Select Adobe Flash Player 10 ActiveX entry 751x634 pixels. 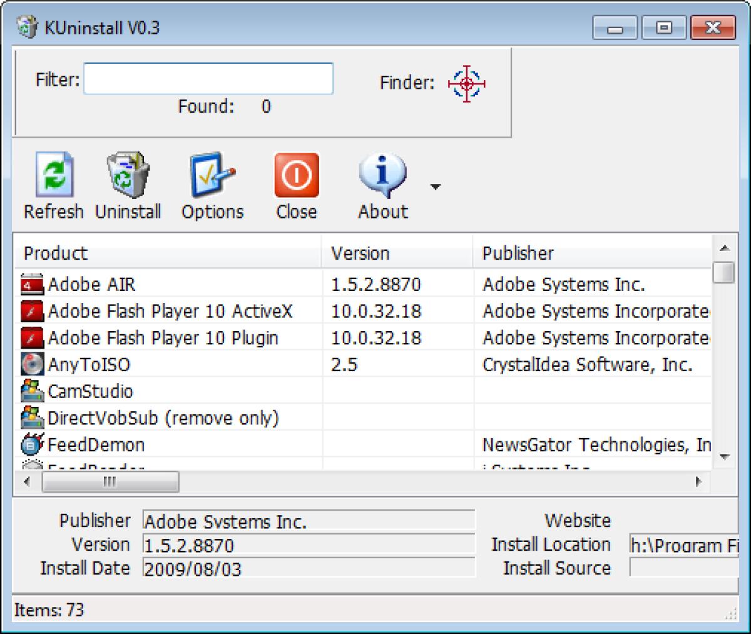click(x=170, y=311)
